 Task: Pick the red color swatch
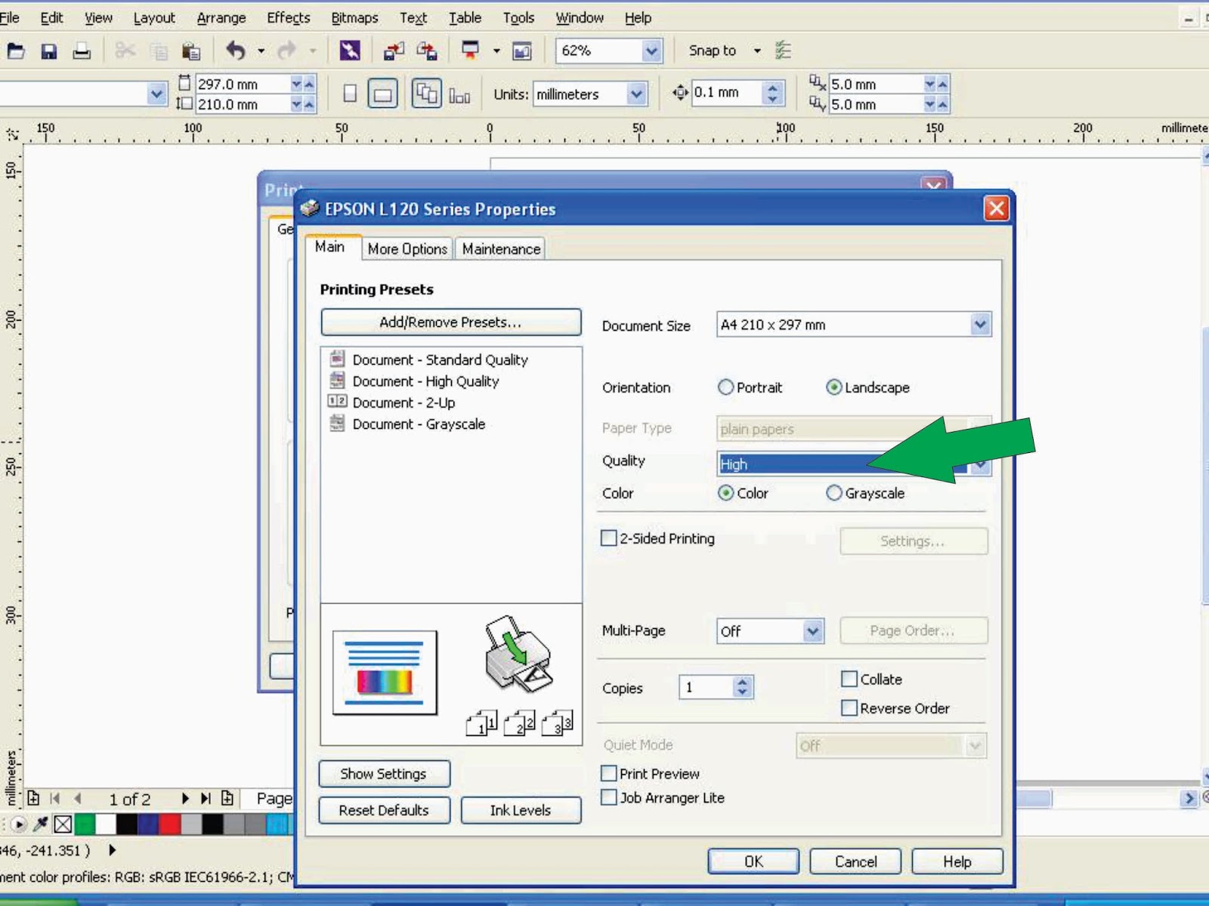click(x=170, y=824)
